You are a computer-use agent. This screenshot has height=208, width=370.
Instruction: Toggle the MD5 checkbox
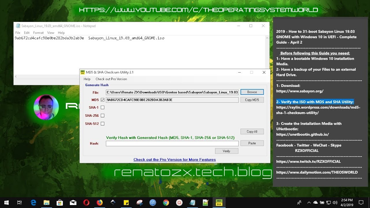102,100
